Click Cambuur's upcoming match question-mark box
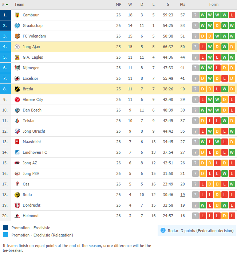The height and width of the screenshot is (254, 237). pos(195,15)
